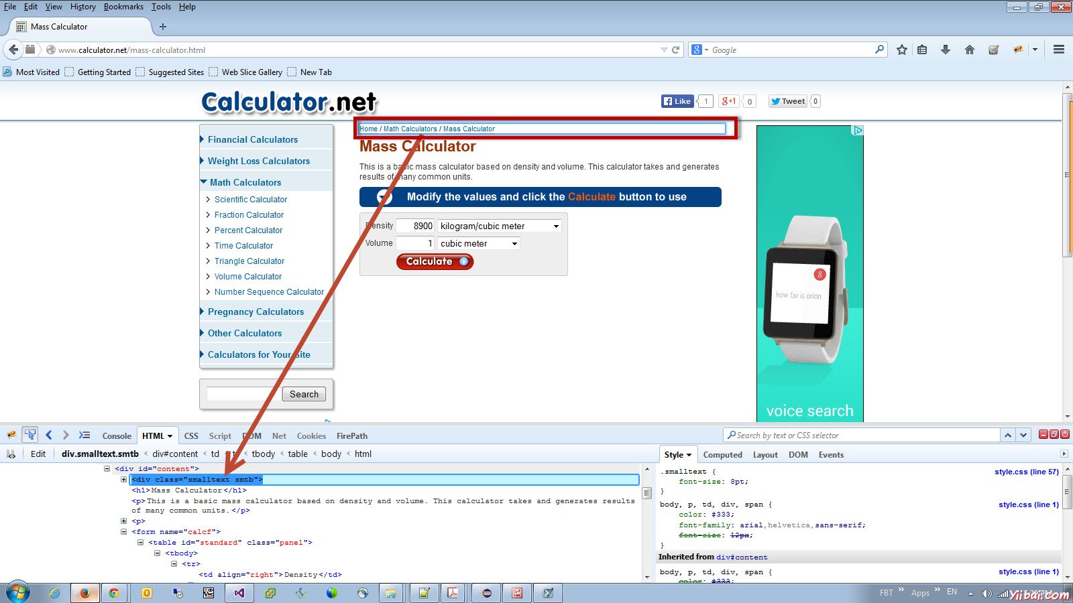Click the Calculate button

coord(434,261)
